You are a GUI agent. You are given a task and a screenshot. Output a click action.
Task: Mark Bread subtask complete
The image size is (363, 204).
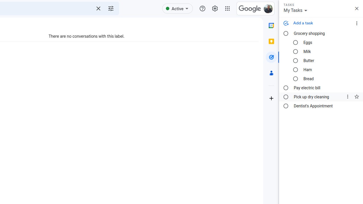coord(296,79)
